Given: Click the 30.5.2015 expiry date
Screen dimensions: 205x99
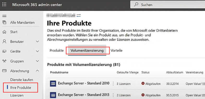Looking at the screenshot, I should pos(172,95).
